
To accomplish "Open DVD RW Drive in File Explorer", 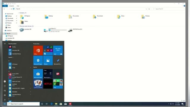I will [75, 30].
